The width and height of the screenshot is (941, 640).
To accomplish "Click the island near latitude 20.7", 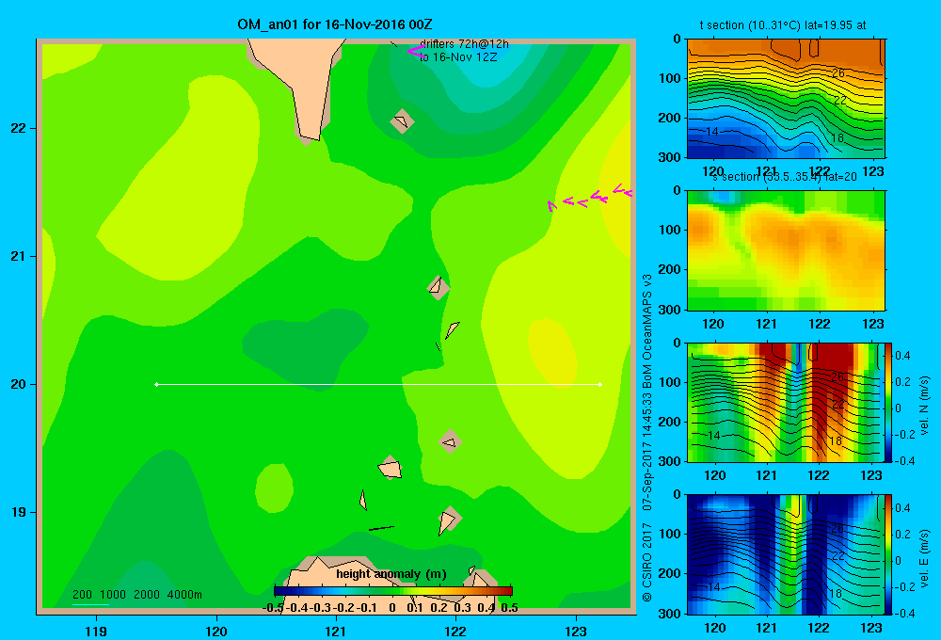I will 439,288.
